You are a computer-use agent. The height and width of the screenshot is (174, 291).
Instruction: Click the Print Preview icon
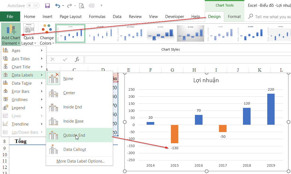[81, 5]
